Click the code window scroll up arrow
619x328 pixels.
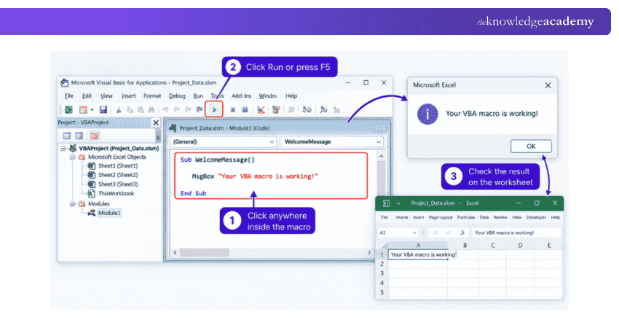(382, 157)
